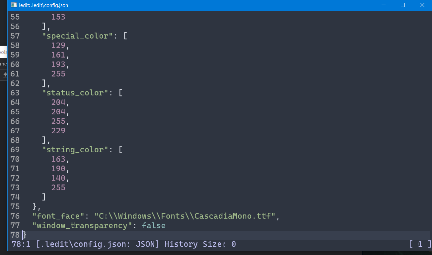Click the value 193 on line 60
The width and height of the screenshot is (432, 255).
point(58,64)
